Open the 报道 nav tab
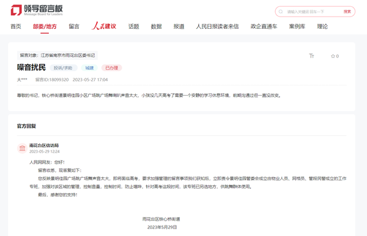 pos(179,26)
